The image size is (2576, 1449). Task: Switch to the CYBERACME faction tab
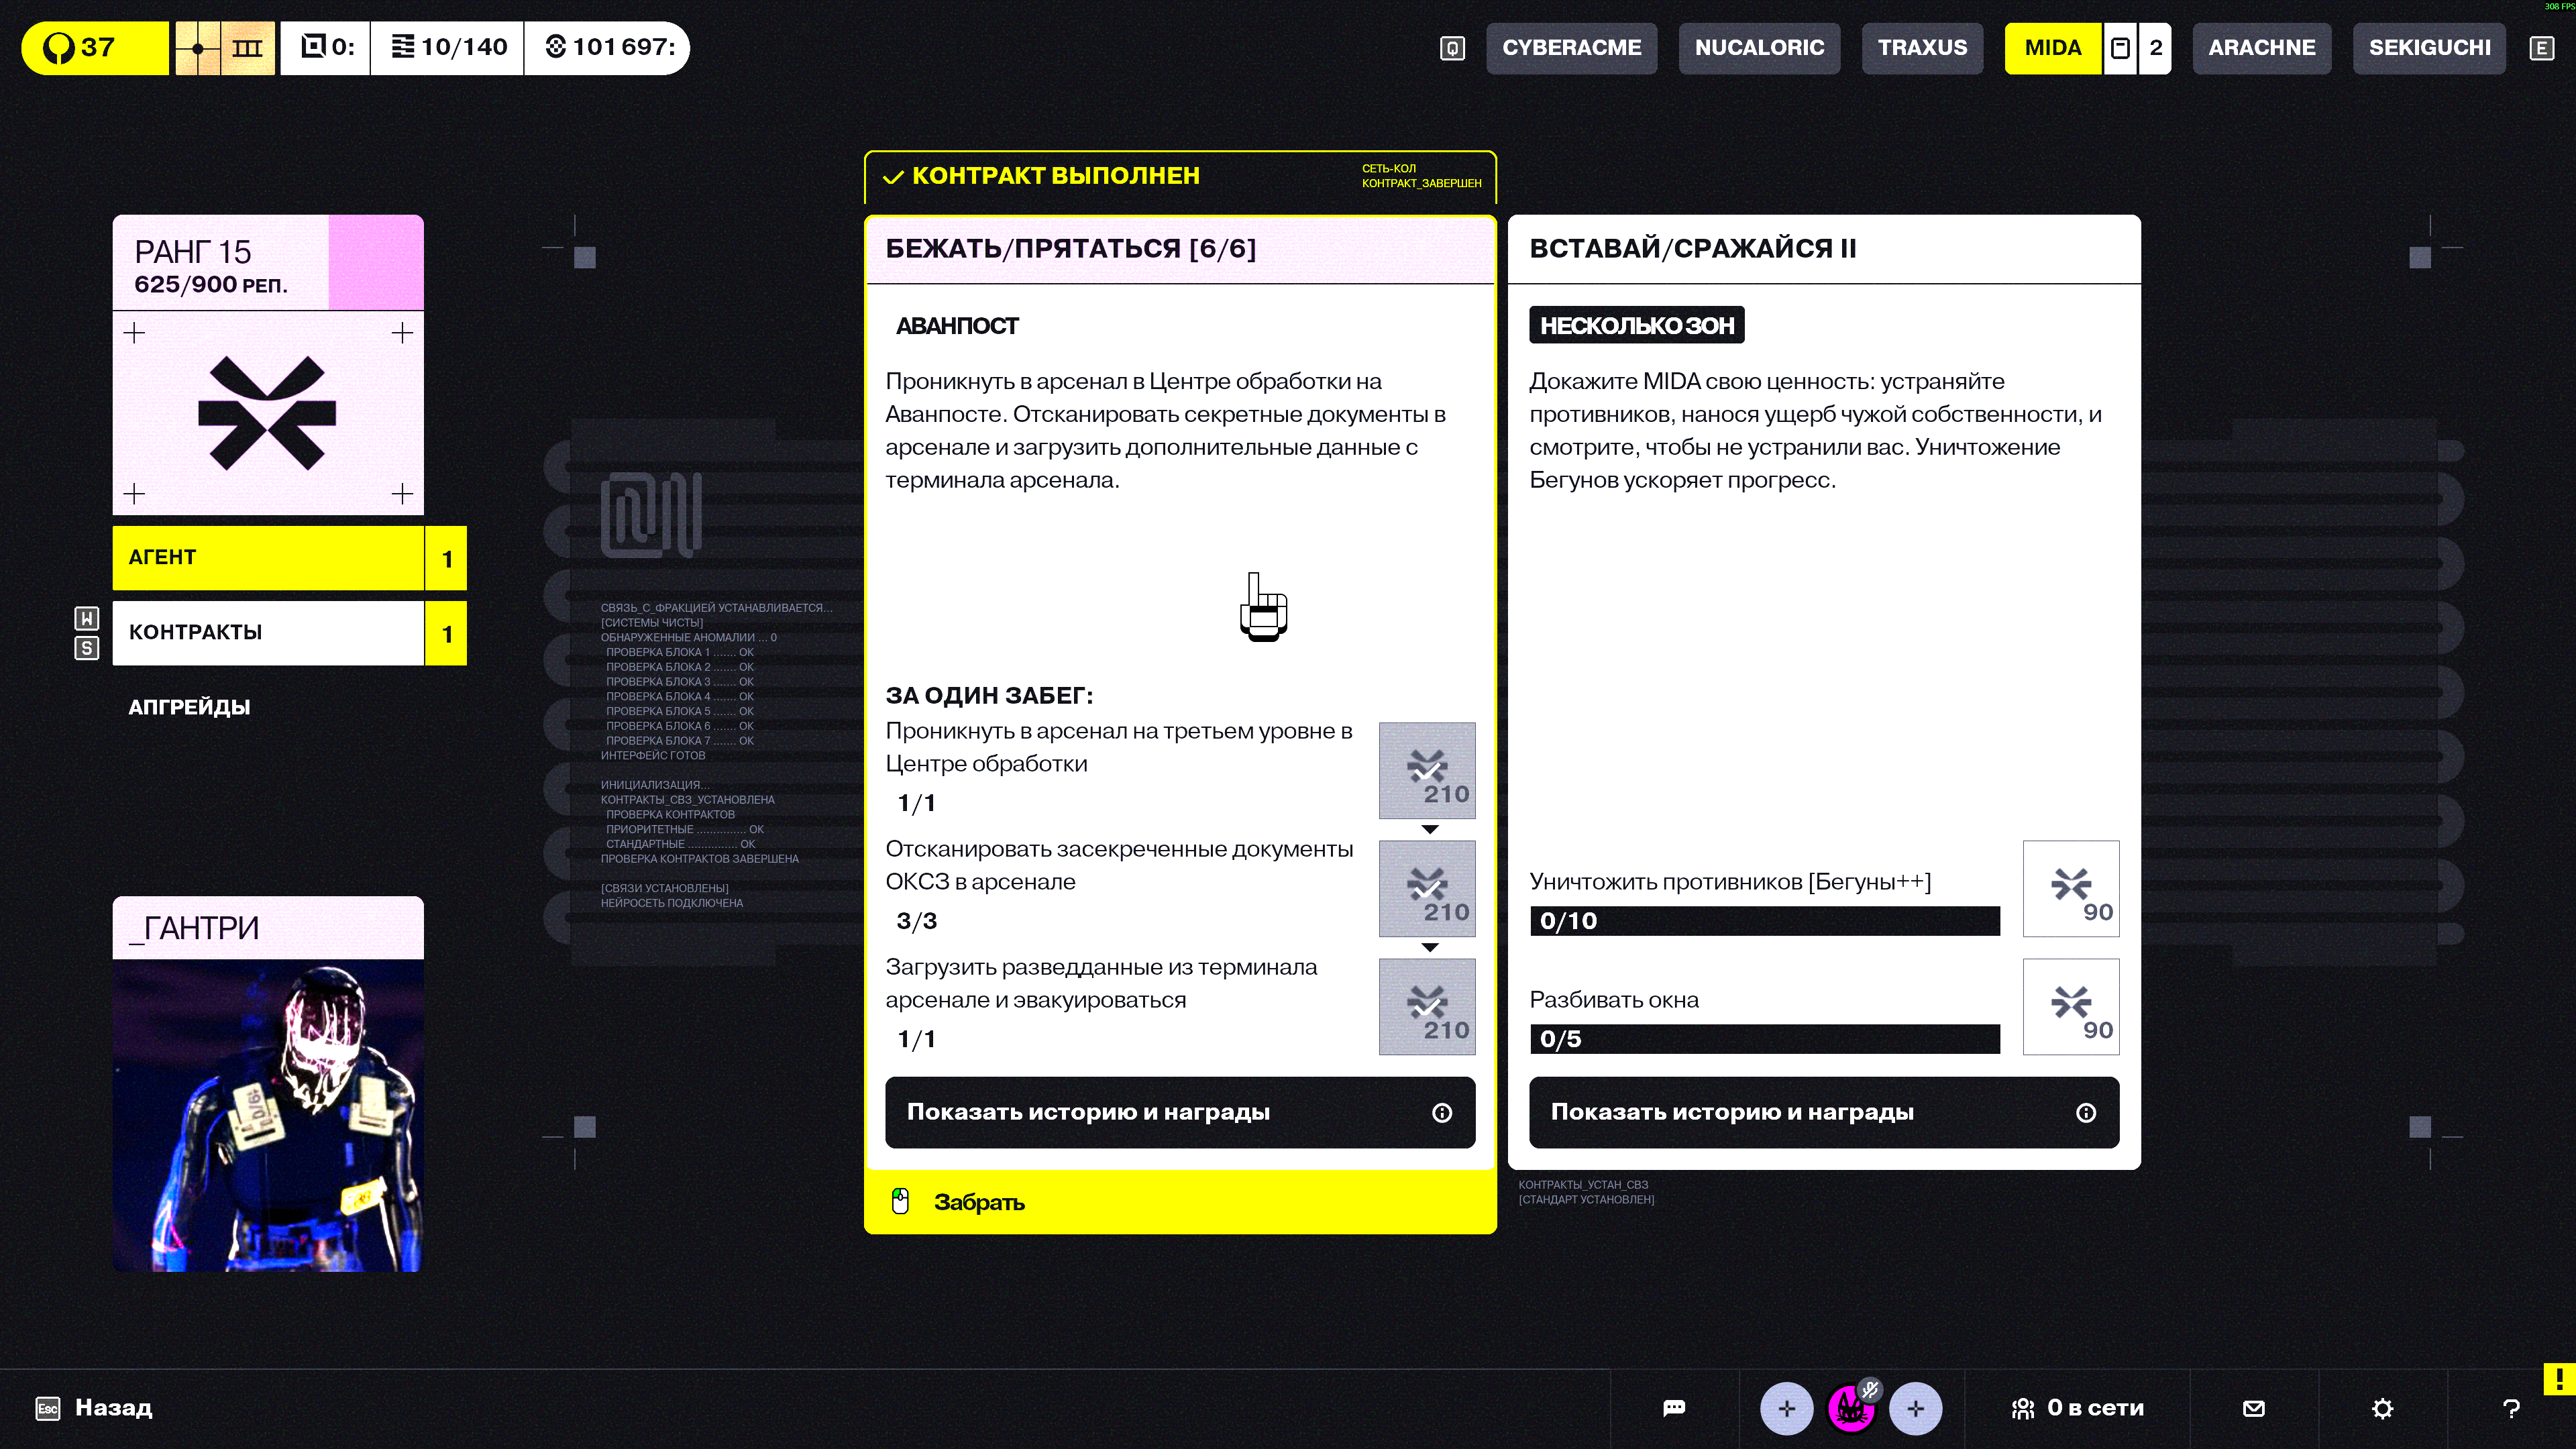[1571, 48]
